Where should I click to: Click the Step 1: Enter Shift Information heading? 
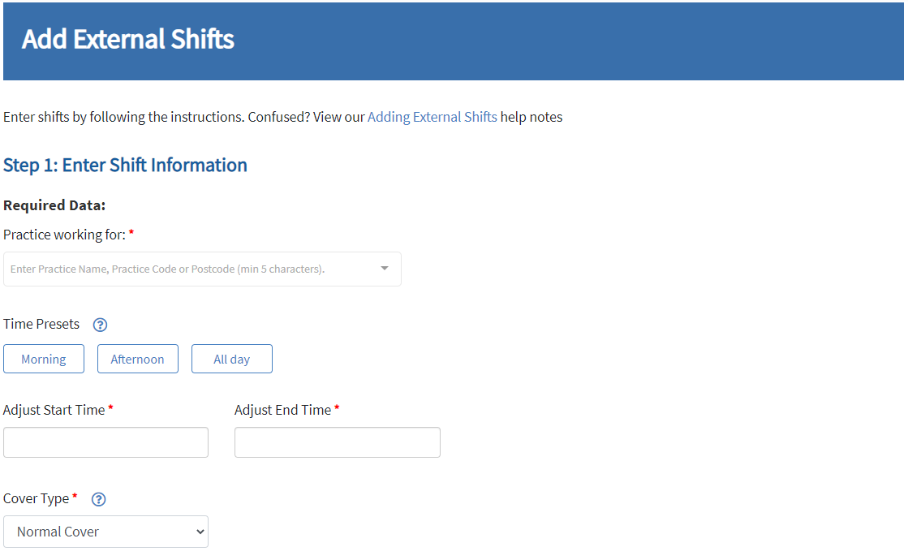[x=125, y=166]
